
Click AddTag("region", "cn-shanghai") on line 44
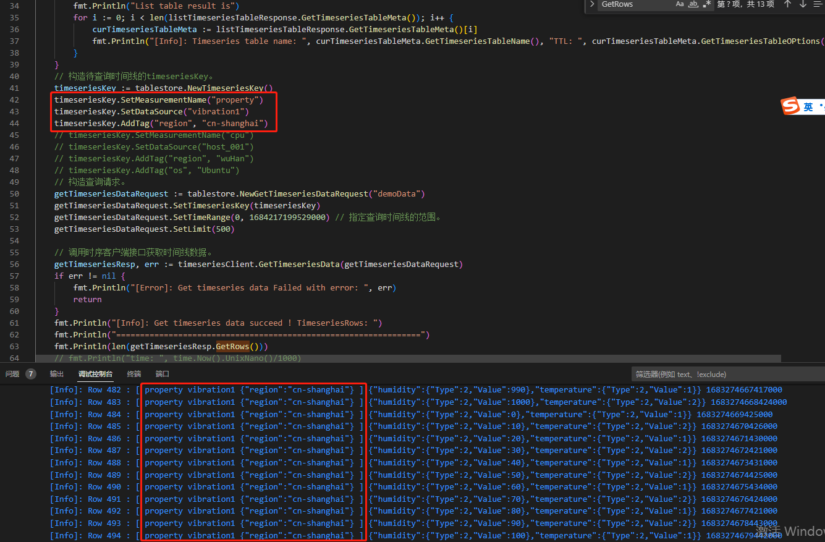(x=194, y=123)
